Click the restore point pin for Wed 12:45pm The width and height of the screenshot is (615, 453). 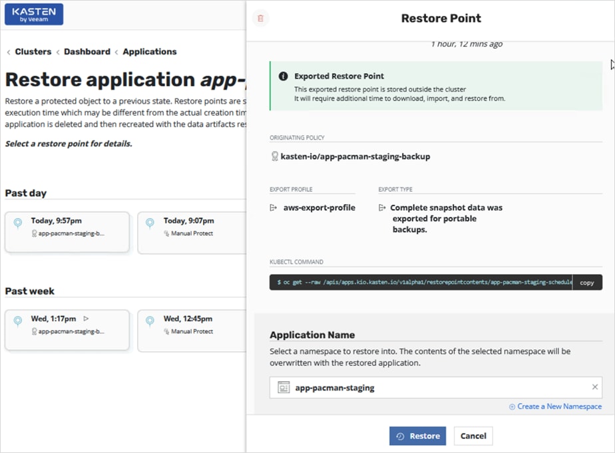tap(150, 321)
